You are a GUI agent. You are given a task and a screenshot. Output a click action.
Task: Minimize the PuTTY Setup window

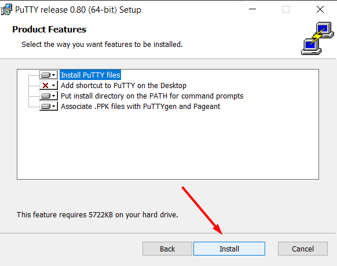point(252,9)
